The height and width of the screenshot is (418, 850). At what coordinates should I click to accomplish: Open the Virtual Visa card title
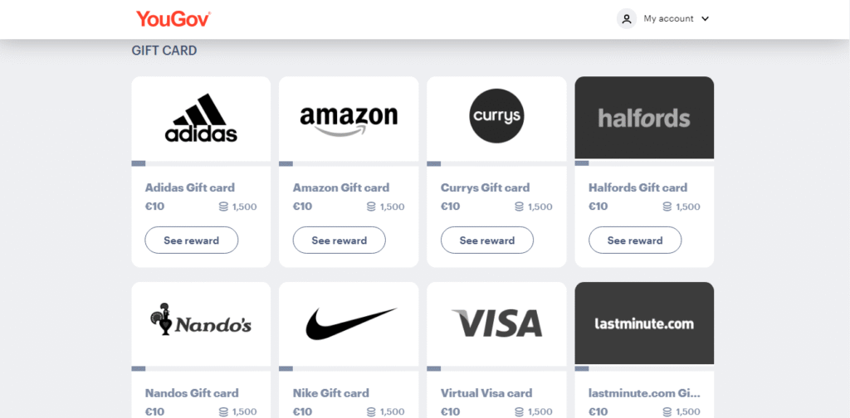(x=486, y=393)
